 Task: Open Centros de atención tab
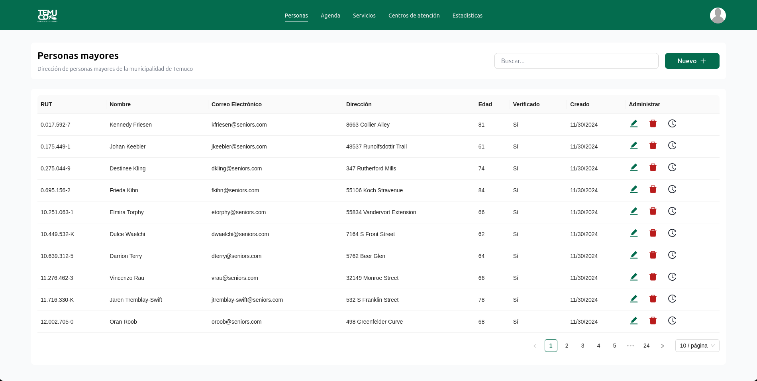(414, 16)
